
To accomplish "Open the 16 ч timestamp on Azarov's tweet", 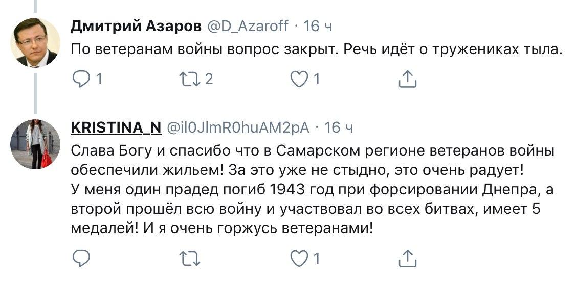I will [319, 25].
